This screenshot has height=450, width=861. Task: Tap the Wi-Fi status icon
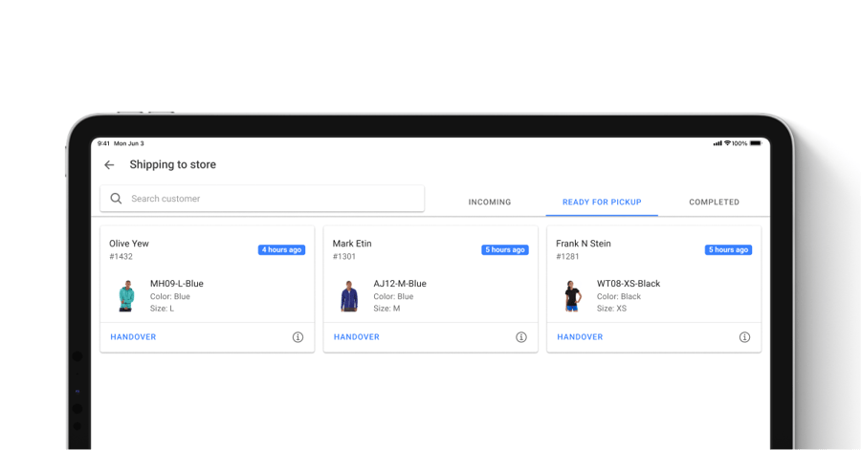pyautogui.click(x=727, y=143)
